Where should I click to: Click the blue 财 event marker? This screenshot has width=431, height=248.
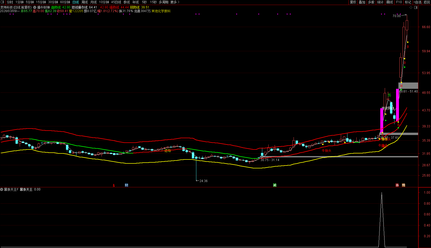coord(126,185)
